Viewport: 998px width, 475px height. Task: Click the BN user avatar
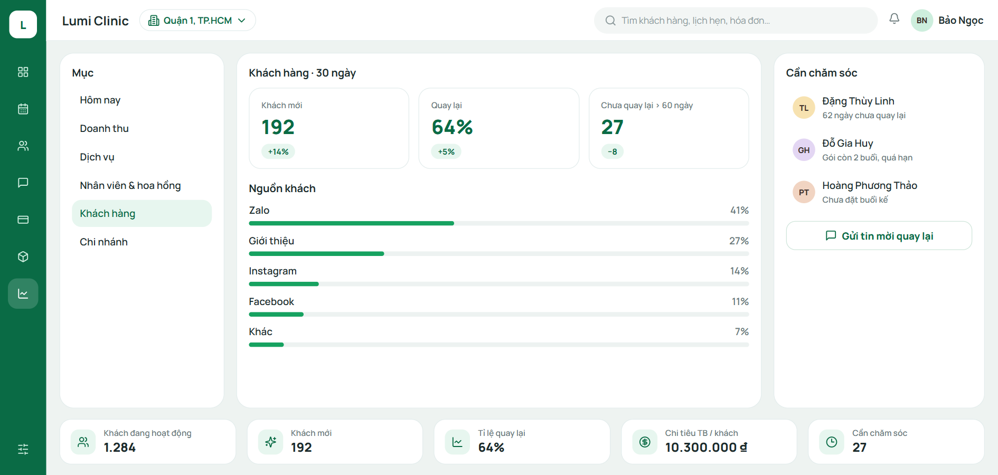922,21
